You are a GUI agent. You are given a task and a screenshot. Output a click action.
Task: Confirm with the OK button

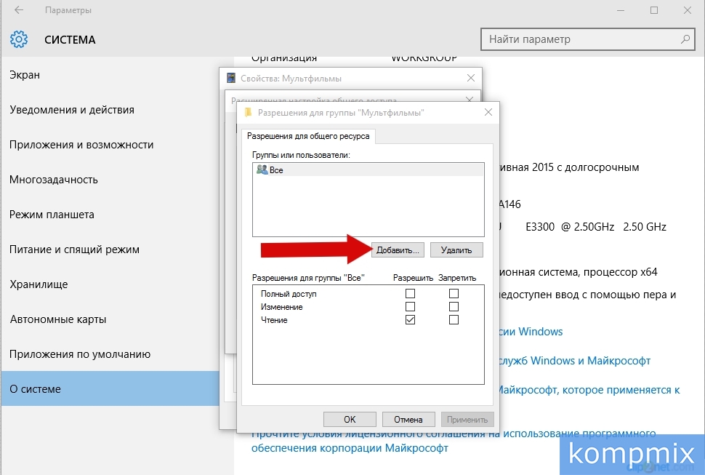point(350,419)
